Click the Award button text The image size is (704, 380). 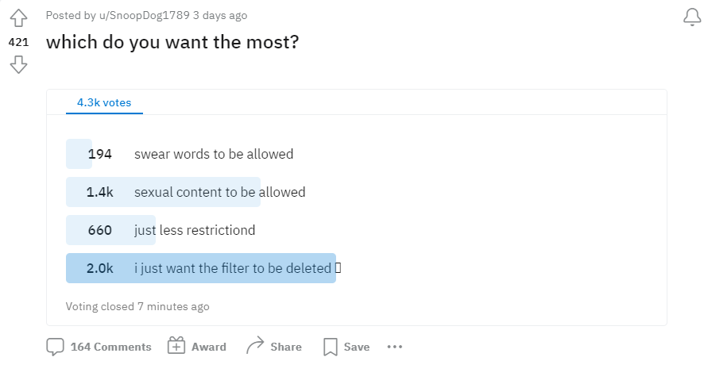[x=209, y=347]
